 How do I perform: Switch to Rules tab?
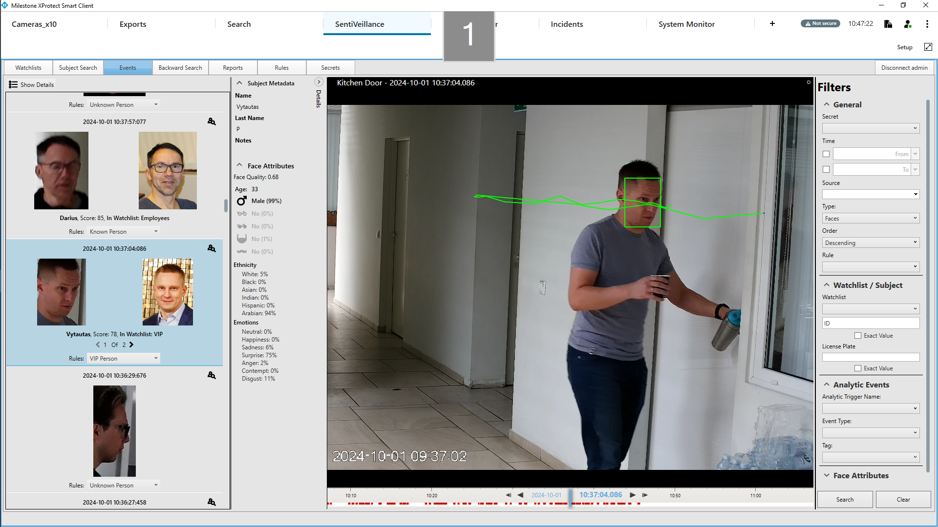point(282,68)
